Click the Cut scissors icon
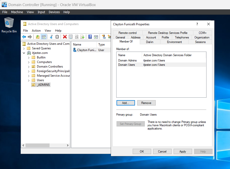Screen dimensions: 230x169 (51, 37)
